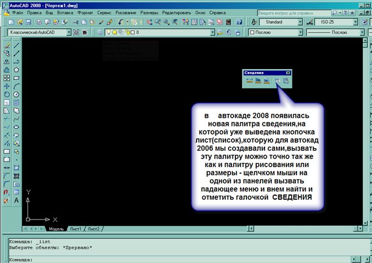
Task: Click the Cut scissors icon
Action: pos(76,22)
